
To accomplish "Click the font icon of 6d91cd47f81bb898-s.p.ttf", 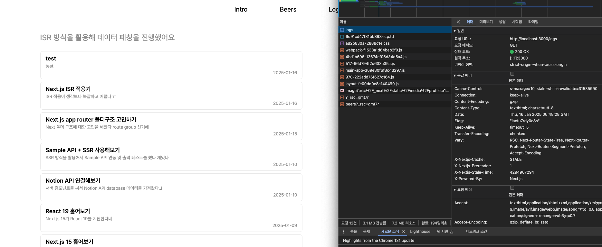I will [x=342, y=37].
